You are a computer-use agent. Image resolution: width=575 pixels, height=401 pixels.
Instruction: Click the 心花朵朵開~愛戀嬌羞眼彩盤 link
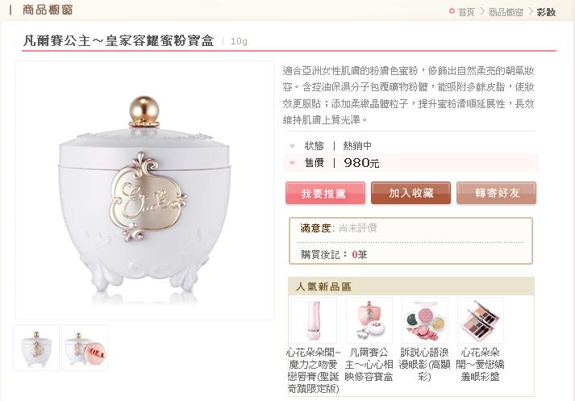tap(481, 365)
